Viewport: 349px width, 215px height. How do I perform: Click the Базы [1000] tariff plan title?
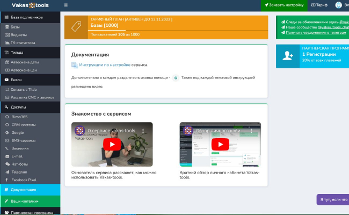coord(104,25)
